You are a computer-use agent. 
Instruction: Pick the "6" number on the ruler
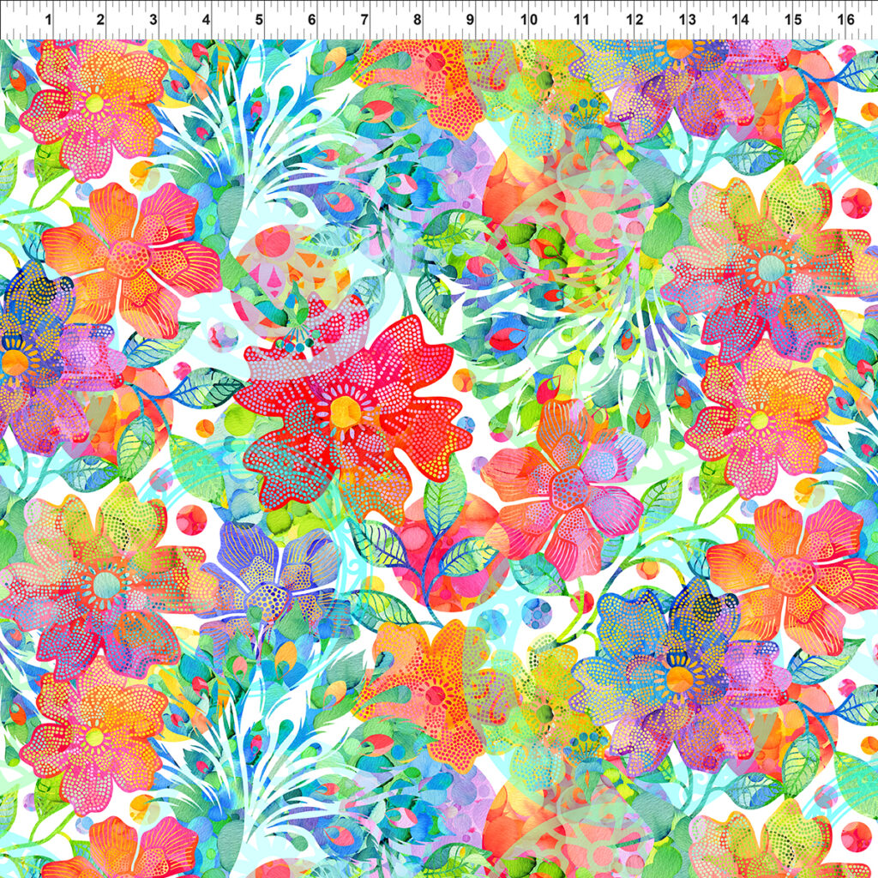312,20
